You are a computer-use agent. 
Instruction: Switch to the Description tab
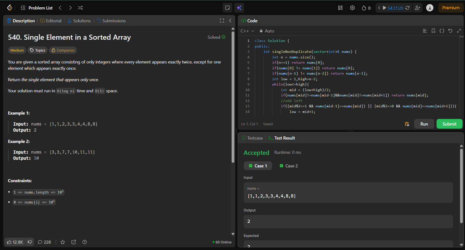pos(21,20)
